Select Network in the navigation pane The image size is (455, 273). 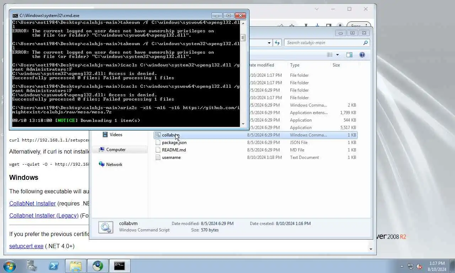(x=114, y=165)
